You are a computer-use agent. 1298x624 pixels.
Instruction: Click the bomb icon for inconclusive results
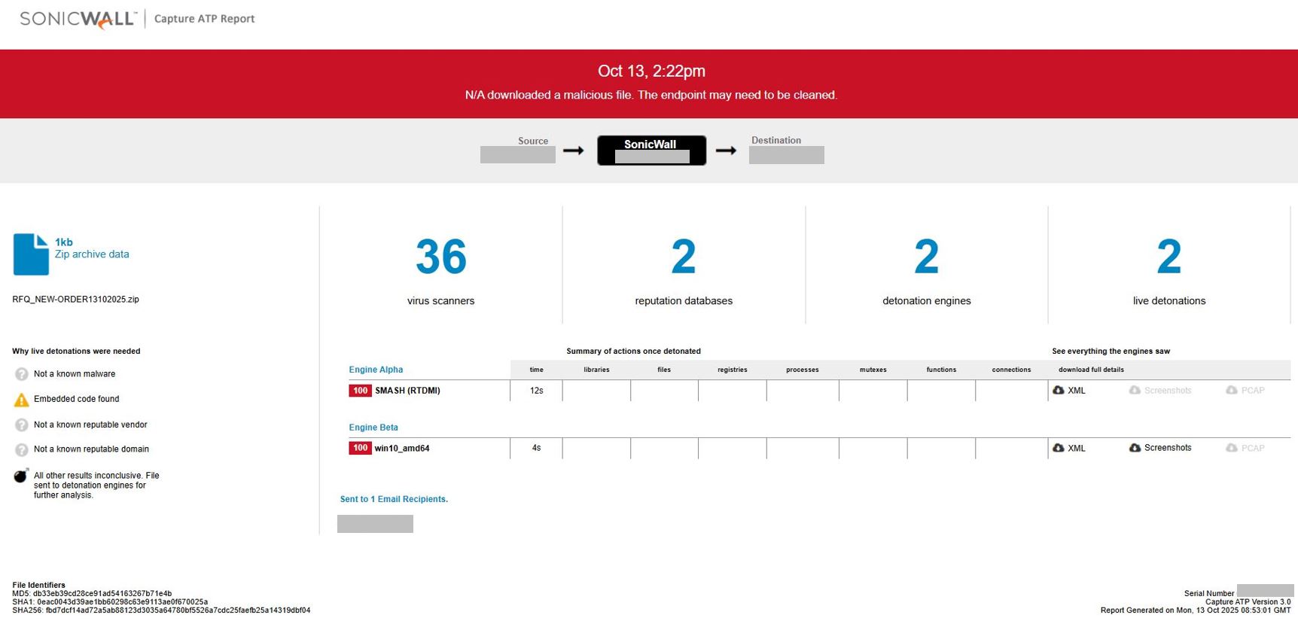tap(21, 476)
